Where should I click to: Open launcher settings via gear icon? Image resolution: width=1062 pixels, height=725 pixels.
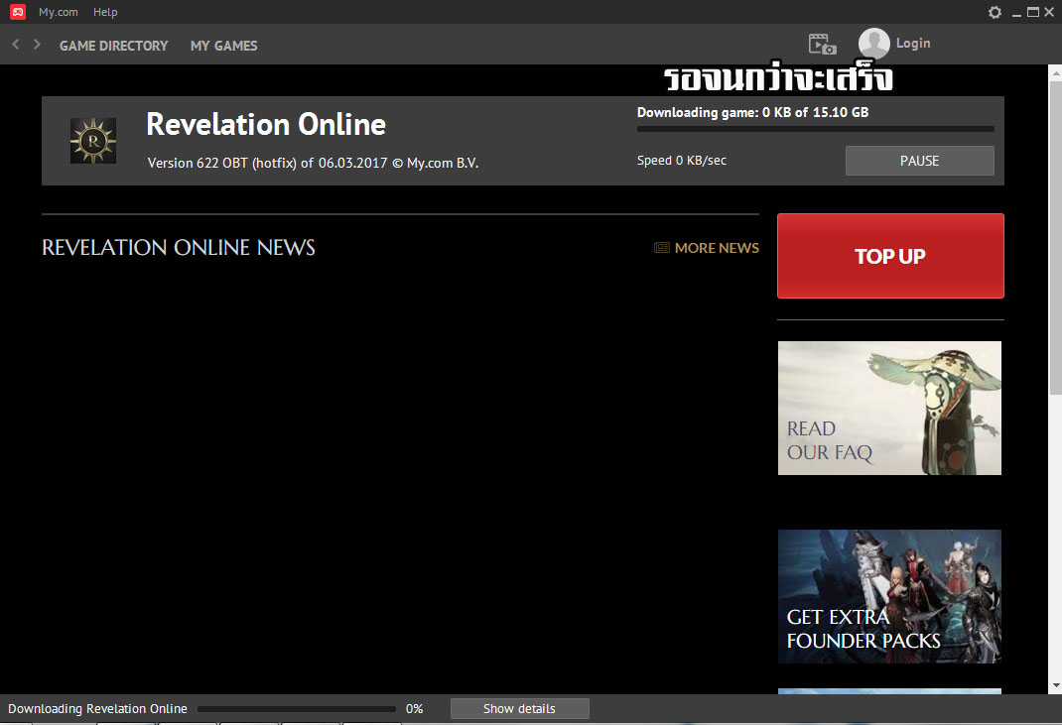(996, 12)
